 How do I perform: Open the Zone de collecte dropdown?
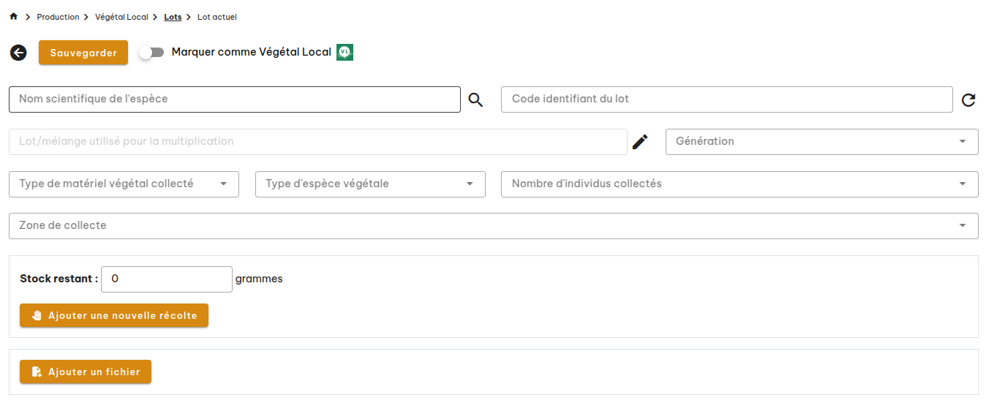coord(493,226)
